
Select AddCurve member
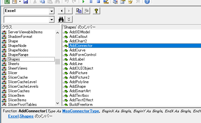click(77, 50)
